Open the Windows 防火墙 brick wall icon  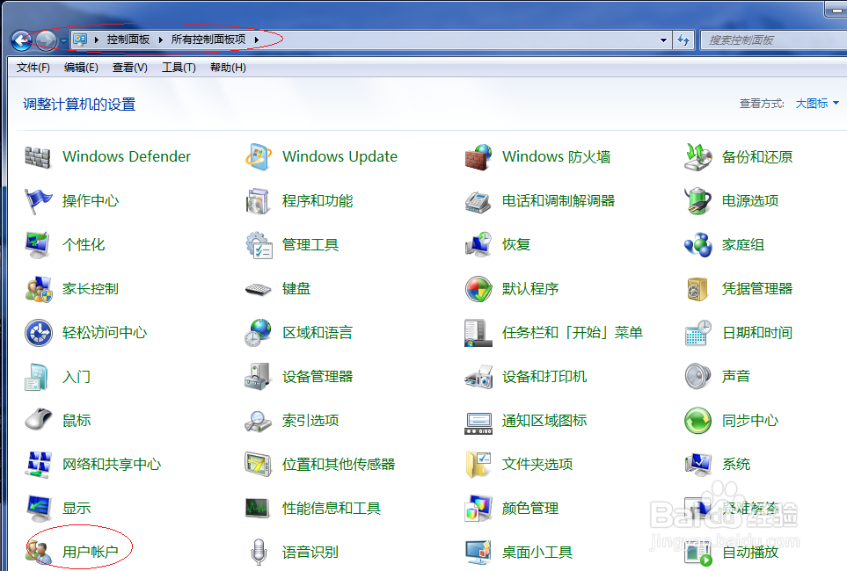tap(478, 157)
